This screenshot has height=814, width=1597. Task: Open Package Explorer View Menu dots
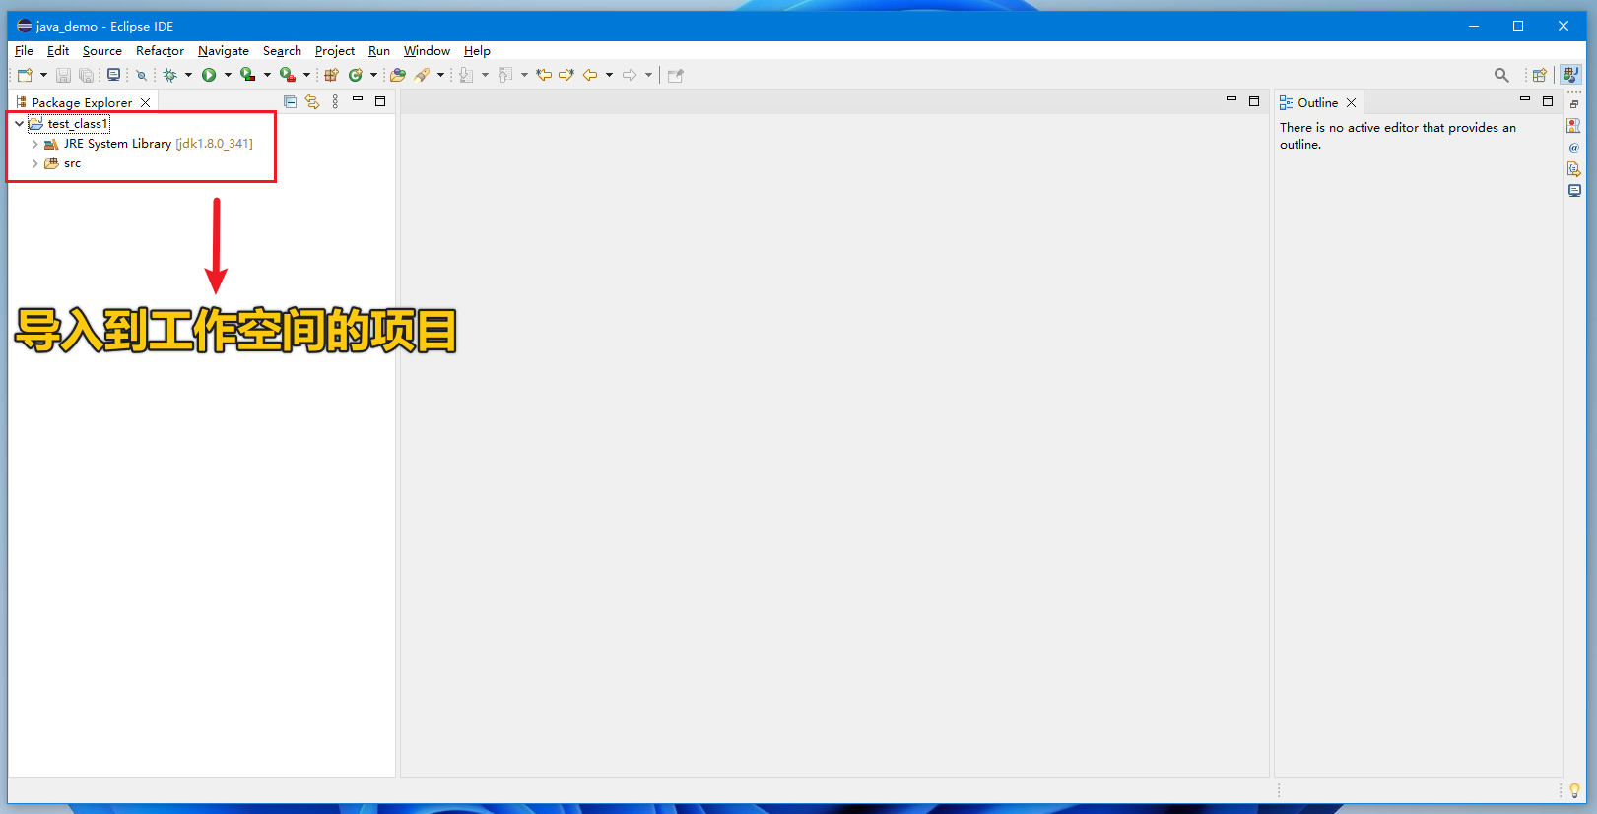[335, 101]
